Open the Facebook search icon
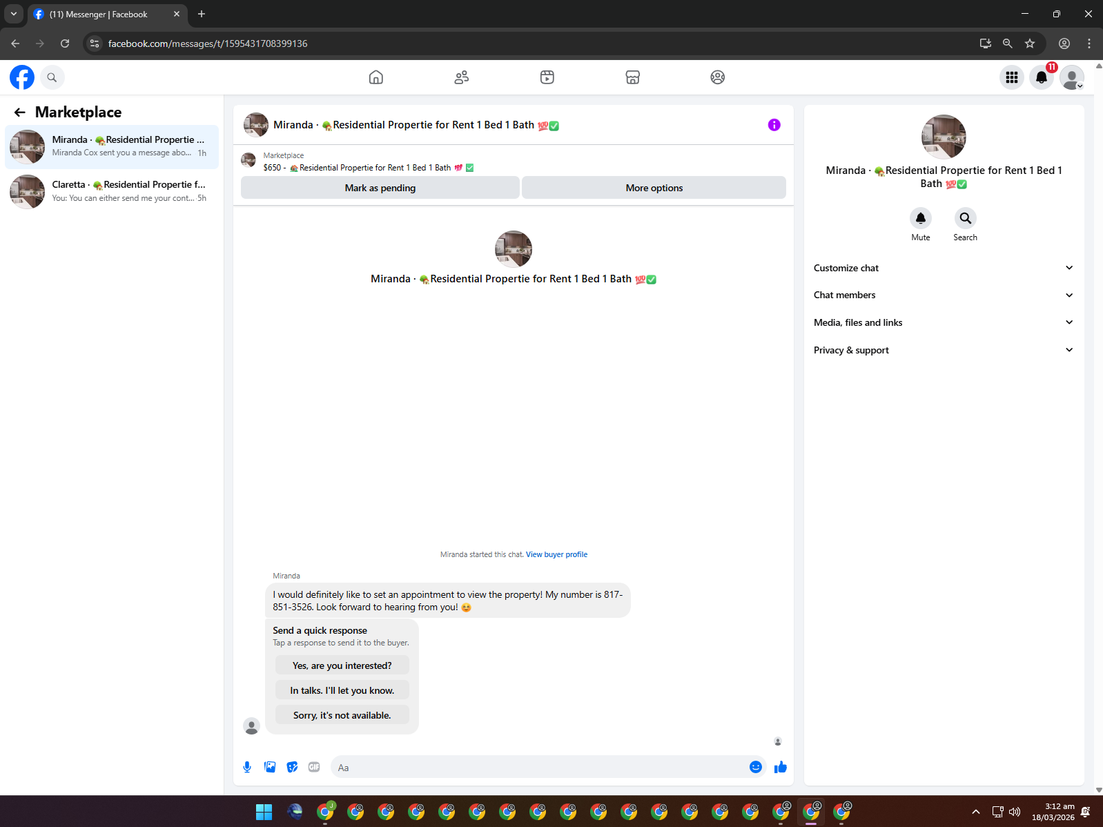The width and height of the screenshot is (1103, 827). [52, 77]
